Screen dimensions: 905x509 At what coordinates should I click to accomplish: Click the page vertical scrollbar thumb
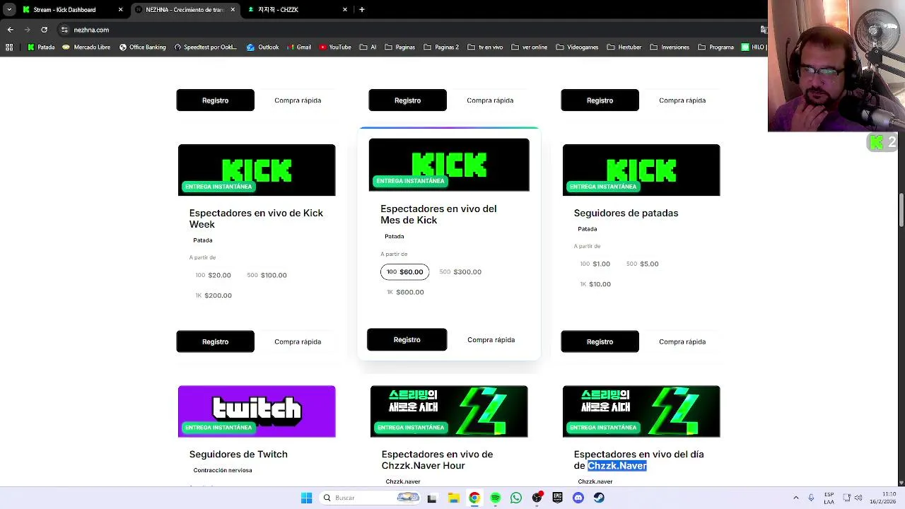pyautogui.click(x=901, y=209)
